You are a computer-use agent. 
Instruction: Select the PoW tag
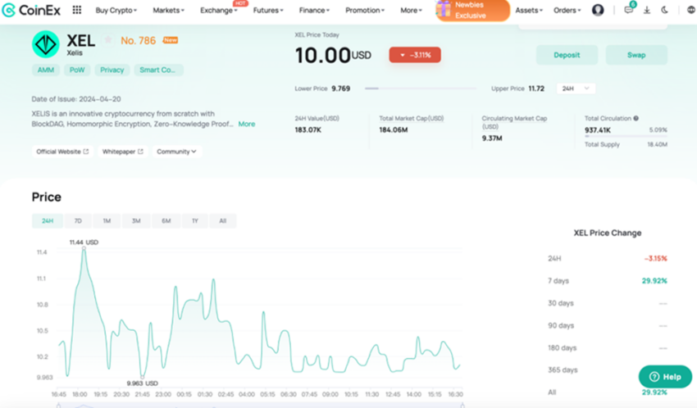[77, 70]
